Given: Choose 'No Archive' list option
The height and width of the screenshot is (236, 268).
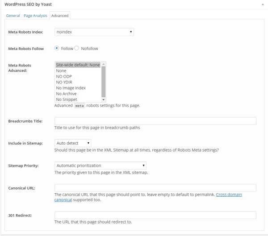Looking at the screenshot, I should (78, 94).
